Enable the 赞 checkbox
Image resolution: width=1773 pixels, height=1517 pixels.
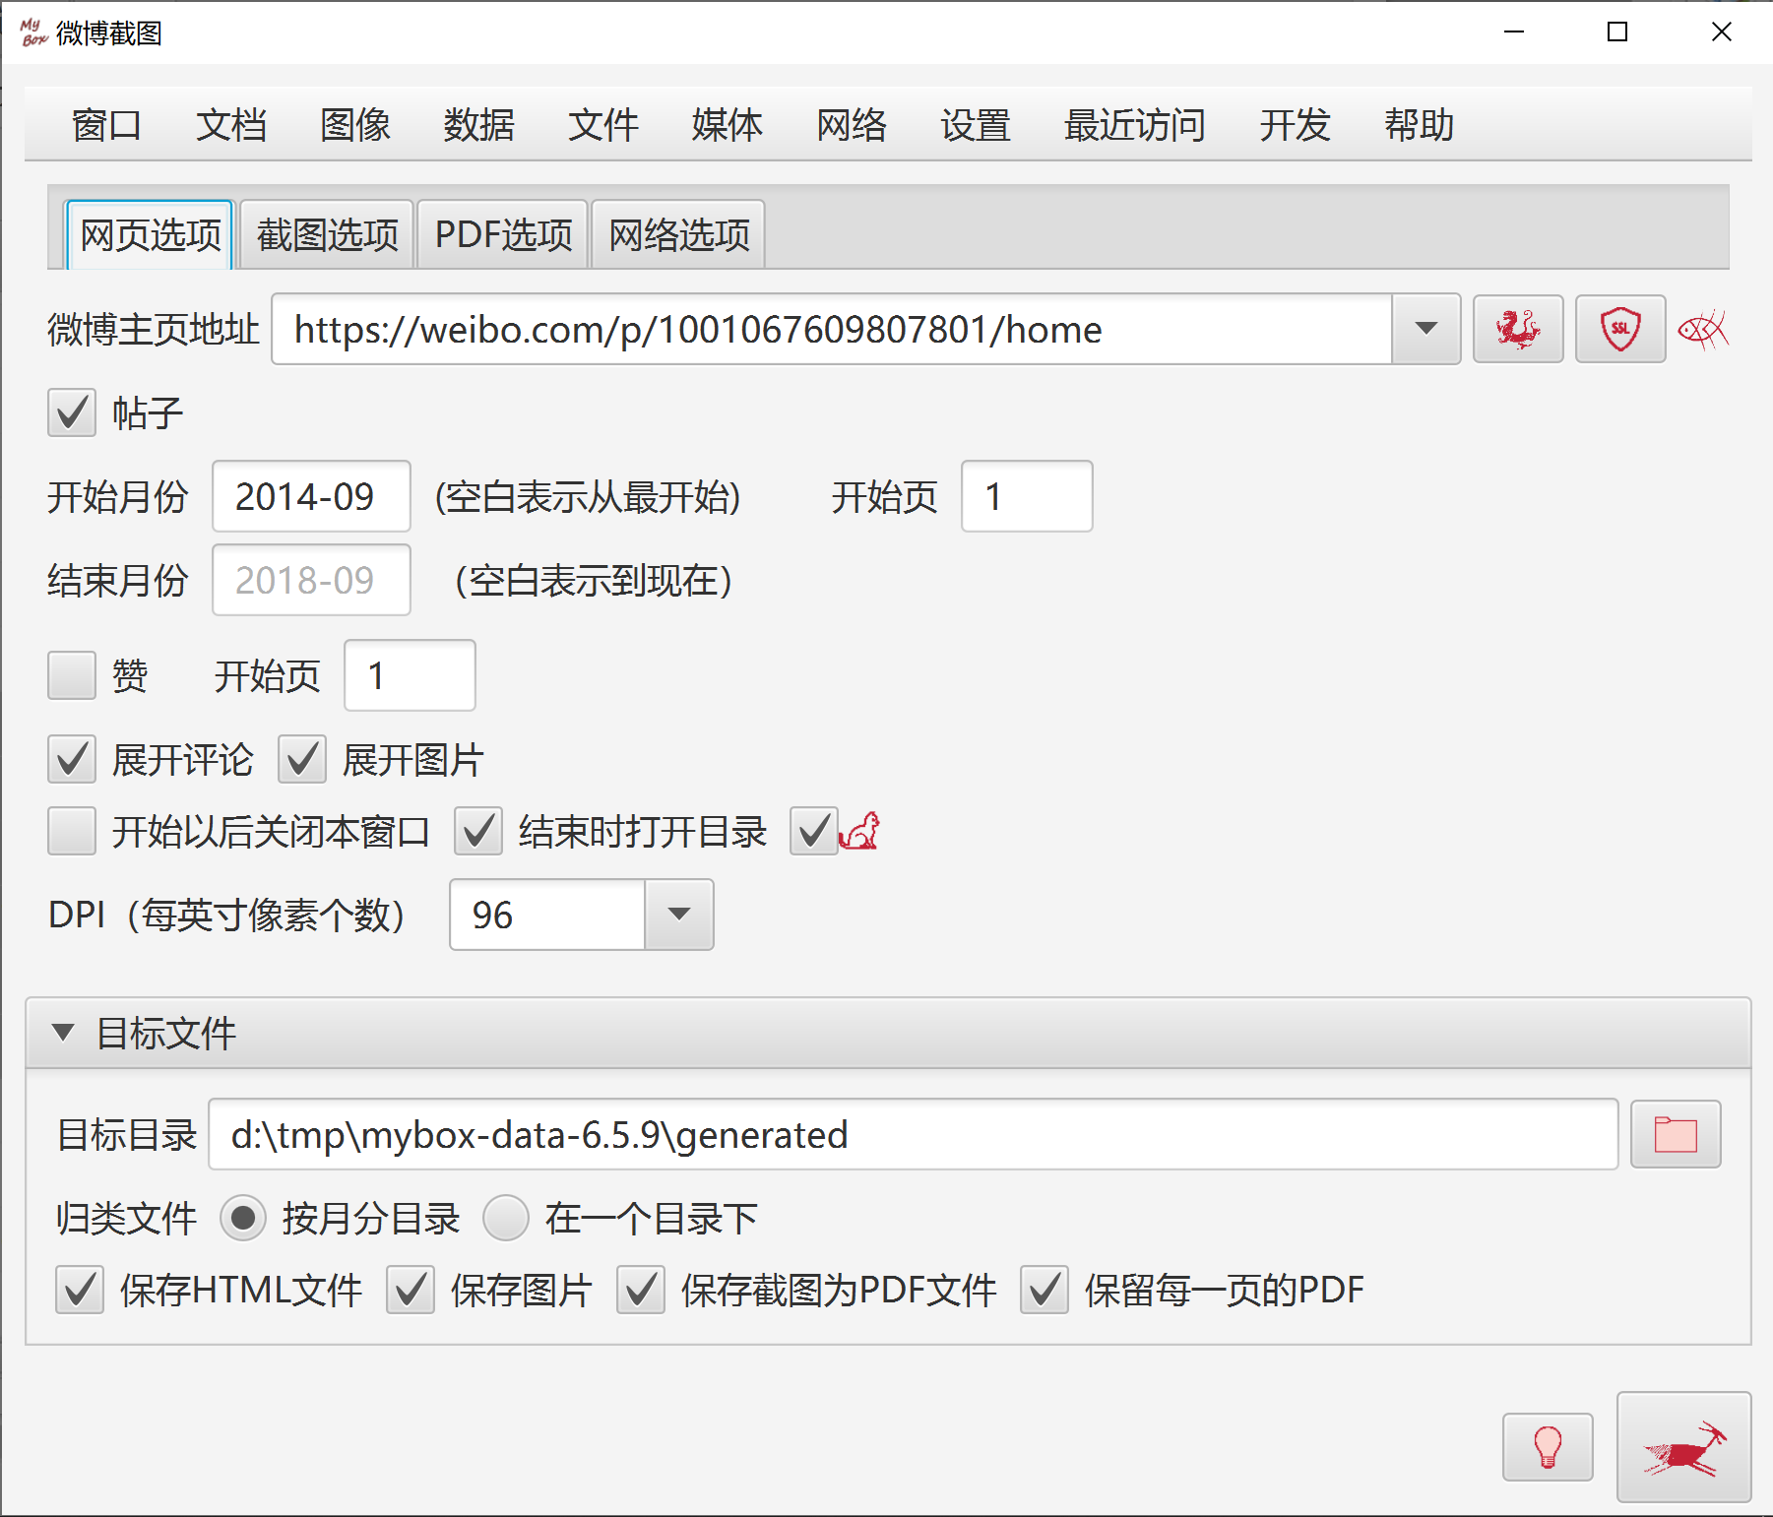click(72, 675)
